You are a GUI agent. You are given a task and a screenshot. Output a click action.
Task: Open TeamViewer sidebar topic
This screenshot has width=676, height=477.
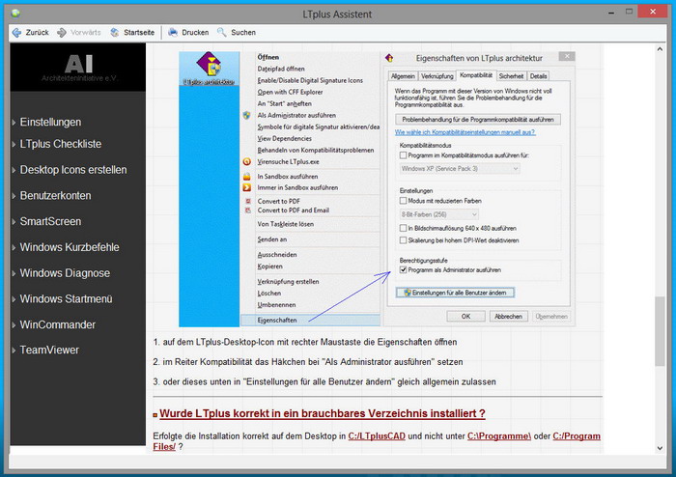(x=49, y=351)
